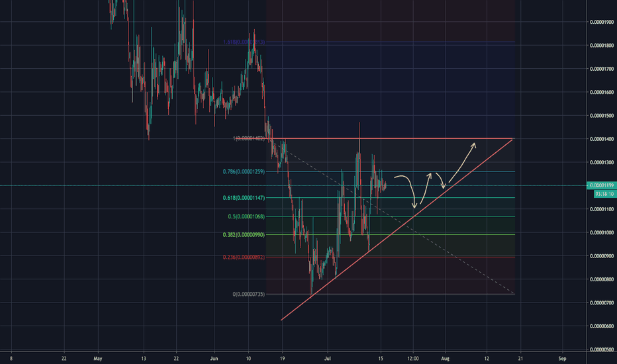The height and width of the screenshot is (364, 617).
Task: Click the 12 date label after Aug
Action: click(487, 359)
